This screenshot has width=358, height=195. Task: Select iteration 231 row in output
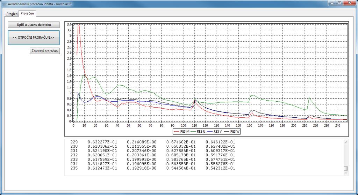[x=153, y=151]
